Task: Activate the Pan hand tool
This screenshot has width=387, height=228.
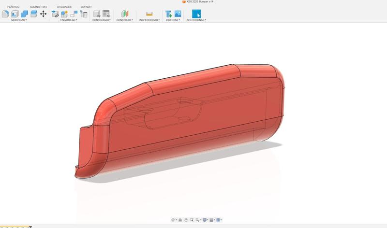Action: point(186,220)
